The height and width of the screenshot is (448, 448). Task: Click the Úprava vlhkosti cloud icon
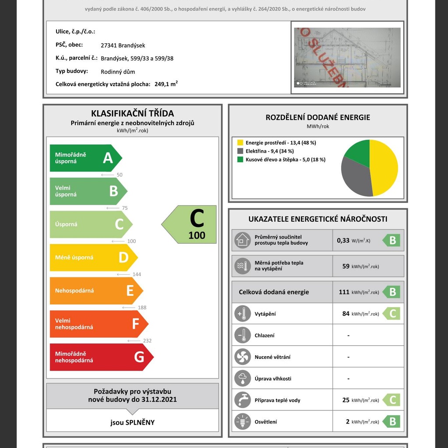pos(242,378)
